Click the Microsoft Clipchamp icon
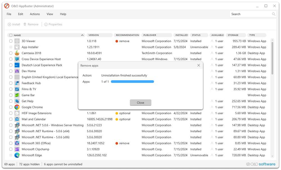The width and height of the screenshot is (281, 170). (17, 149)
